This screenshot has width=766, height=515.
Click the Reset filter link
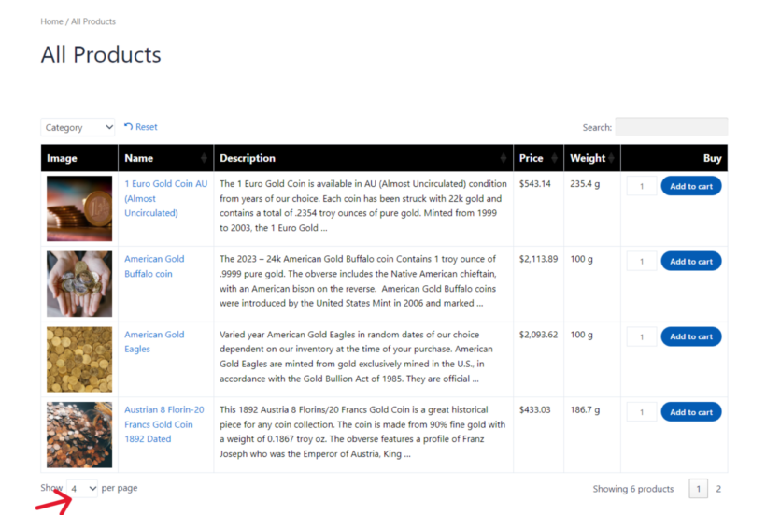[x=141, y=127]
